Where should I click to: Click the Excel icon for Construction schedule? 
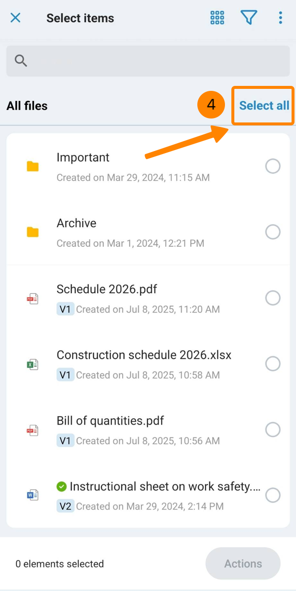[x=33, y=364]
